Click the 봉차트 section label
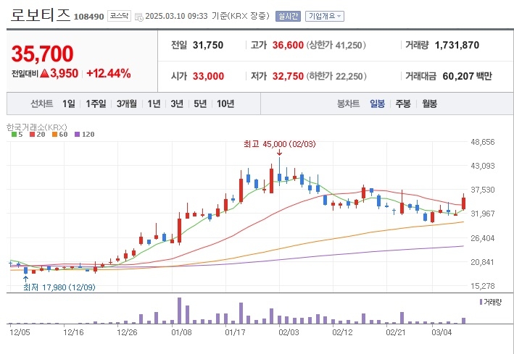 348,104
